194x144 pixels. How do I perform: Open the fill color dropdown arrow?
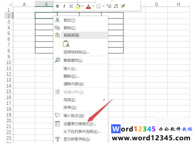pos(83,6)
